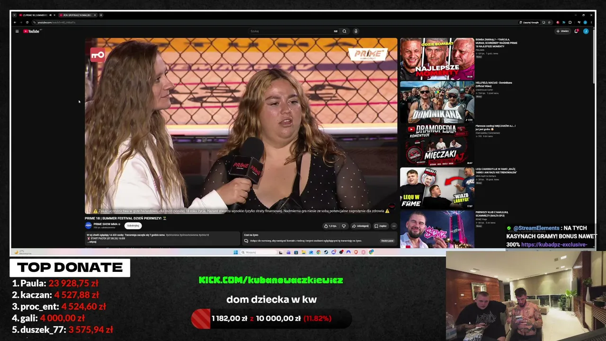The height and width of the screenshot is (341, 606).
Task: Open the Brave browser taskbar icon
Action: [x=356, y=252]
